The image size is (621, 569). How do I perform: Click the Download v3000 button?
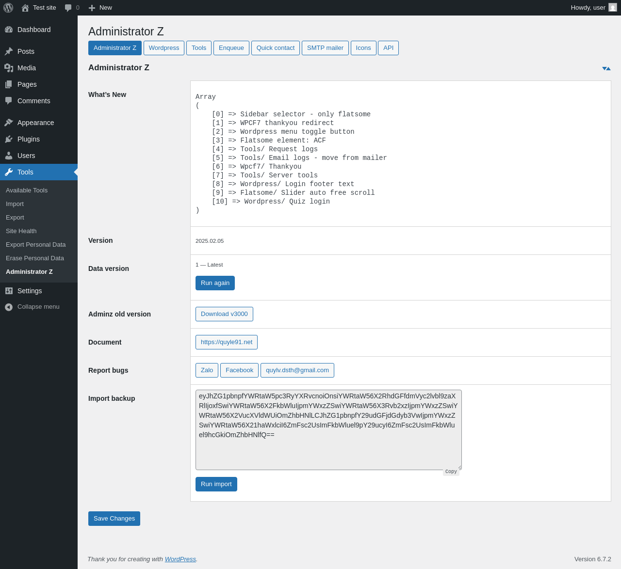pyautogui.click(x=224, y=314)
